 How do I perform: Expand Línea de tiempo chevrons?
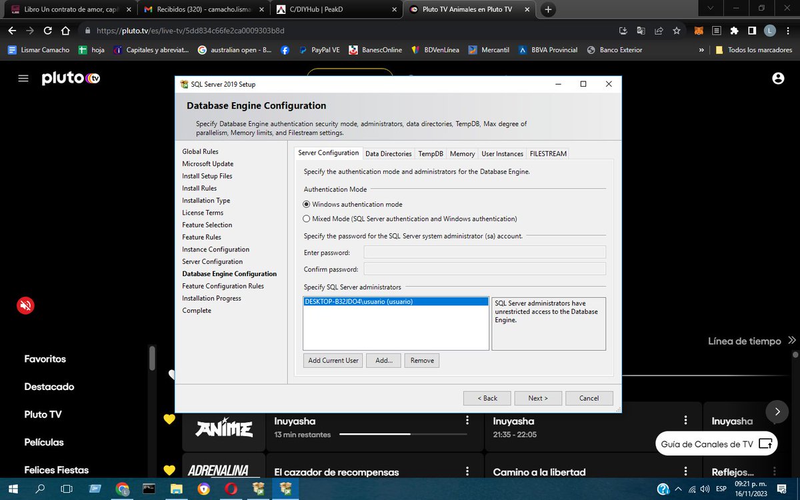click(x=791, y=341)
